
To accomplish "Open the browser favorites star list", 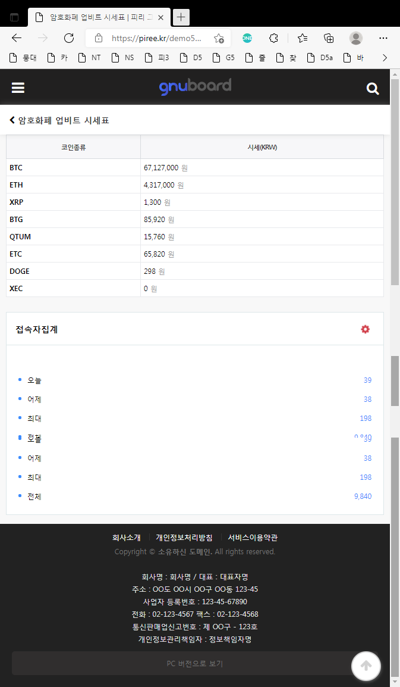I will (x=303, y=38).
